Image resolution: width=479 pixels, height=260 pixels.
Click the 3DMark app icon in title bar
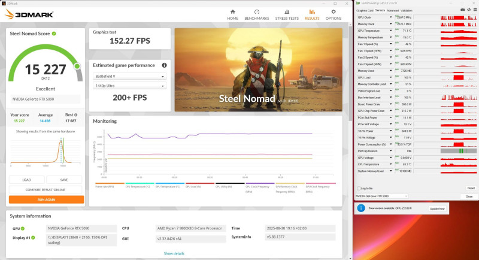point(4,4)
